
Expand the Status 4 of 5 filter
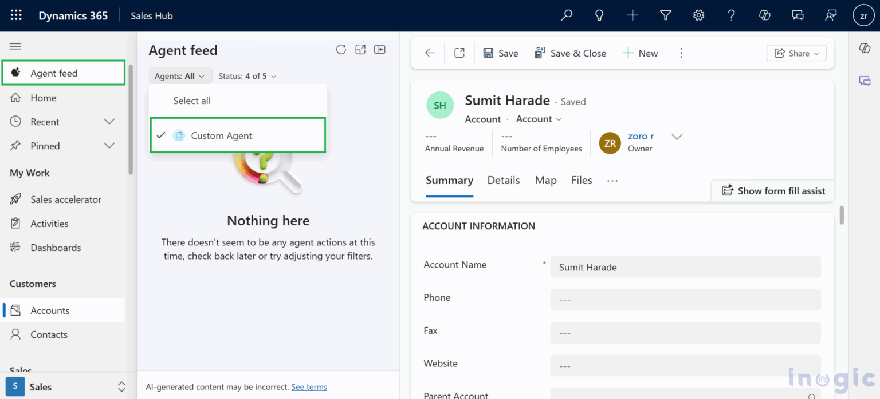pyautogui.click(x=247, y=75)
